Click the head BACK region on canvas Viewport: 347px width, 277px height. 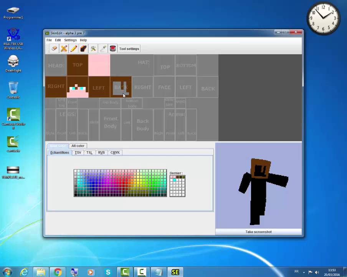[x=121, y=87]
